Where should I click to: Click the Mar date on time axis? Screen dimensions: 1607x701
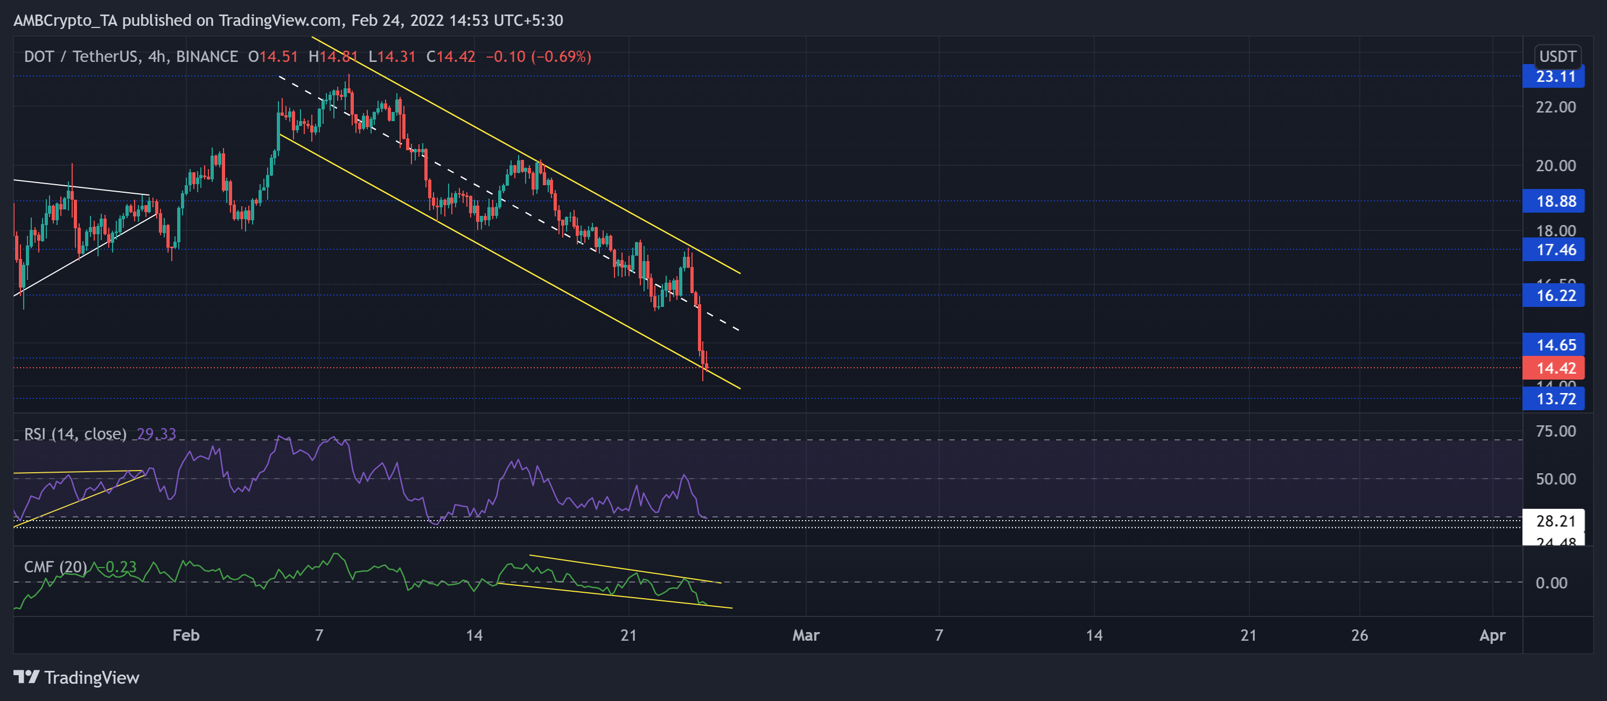pyautogui.click(x=805, y=635)
